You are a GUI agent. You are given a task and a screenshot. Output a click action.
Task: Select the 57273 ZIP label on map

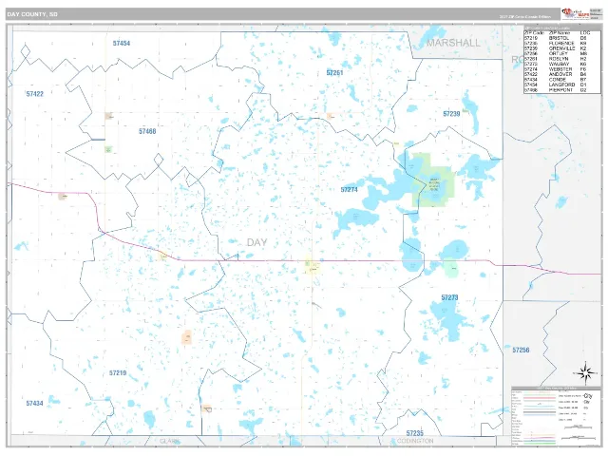point(449,297)
